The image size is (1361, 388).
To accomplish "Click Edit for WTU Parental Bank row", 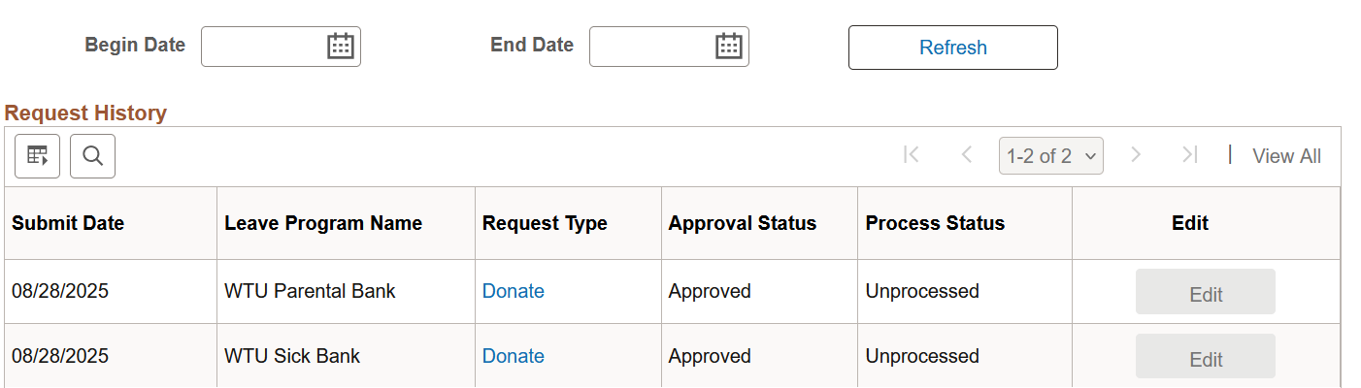I will point(1206,292).
